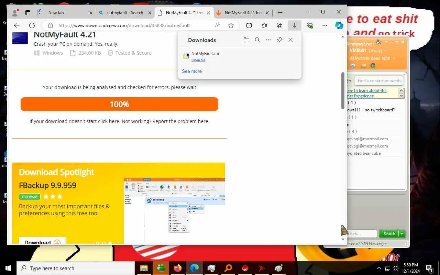Click the If your download doesn't start text

pyautogui.click(x=119, y=121)
